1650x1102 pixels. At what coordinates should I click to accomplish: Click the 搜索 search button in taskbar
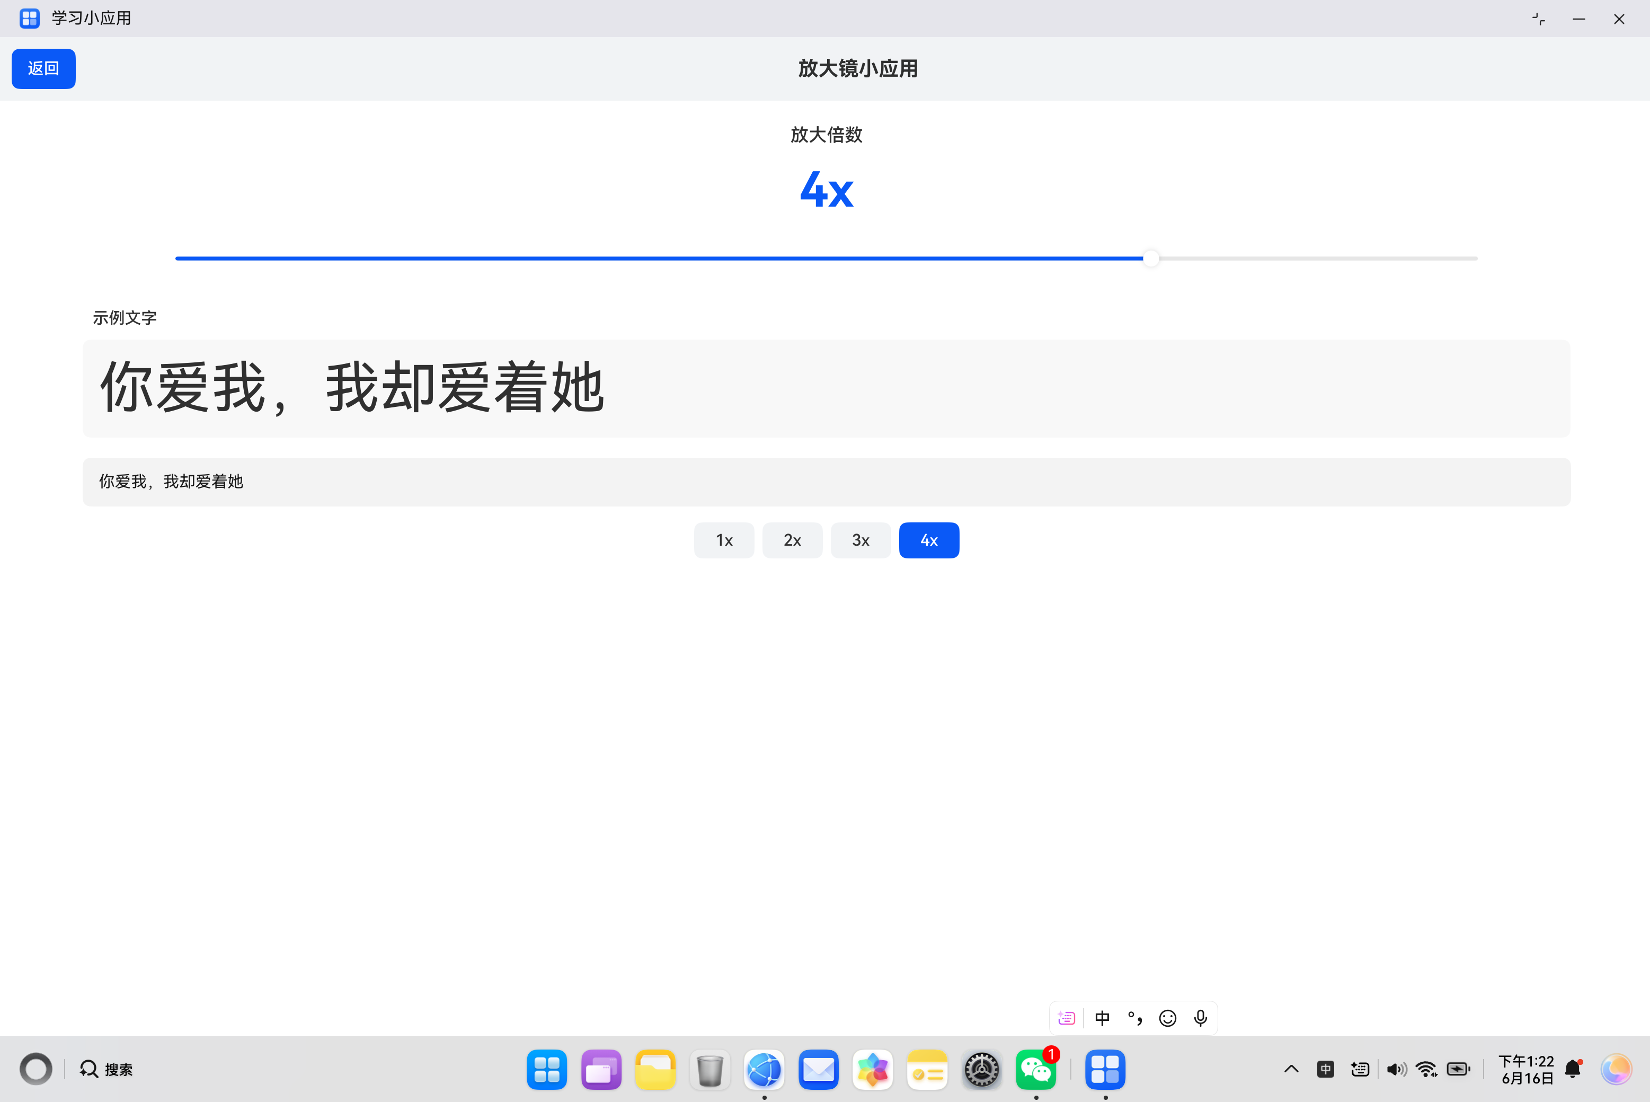[106, 1069]
